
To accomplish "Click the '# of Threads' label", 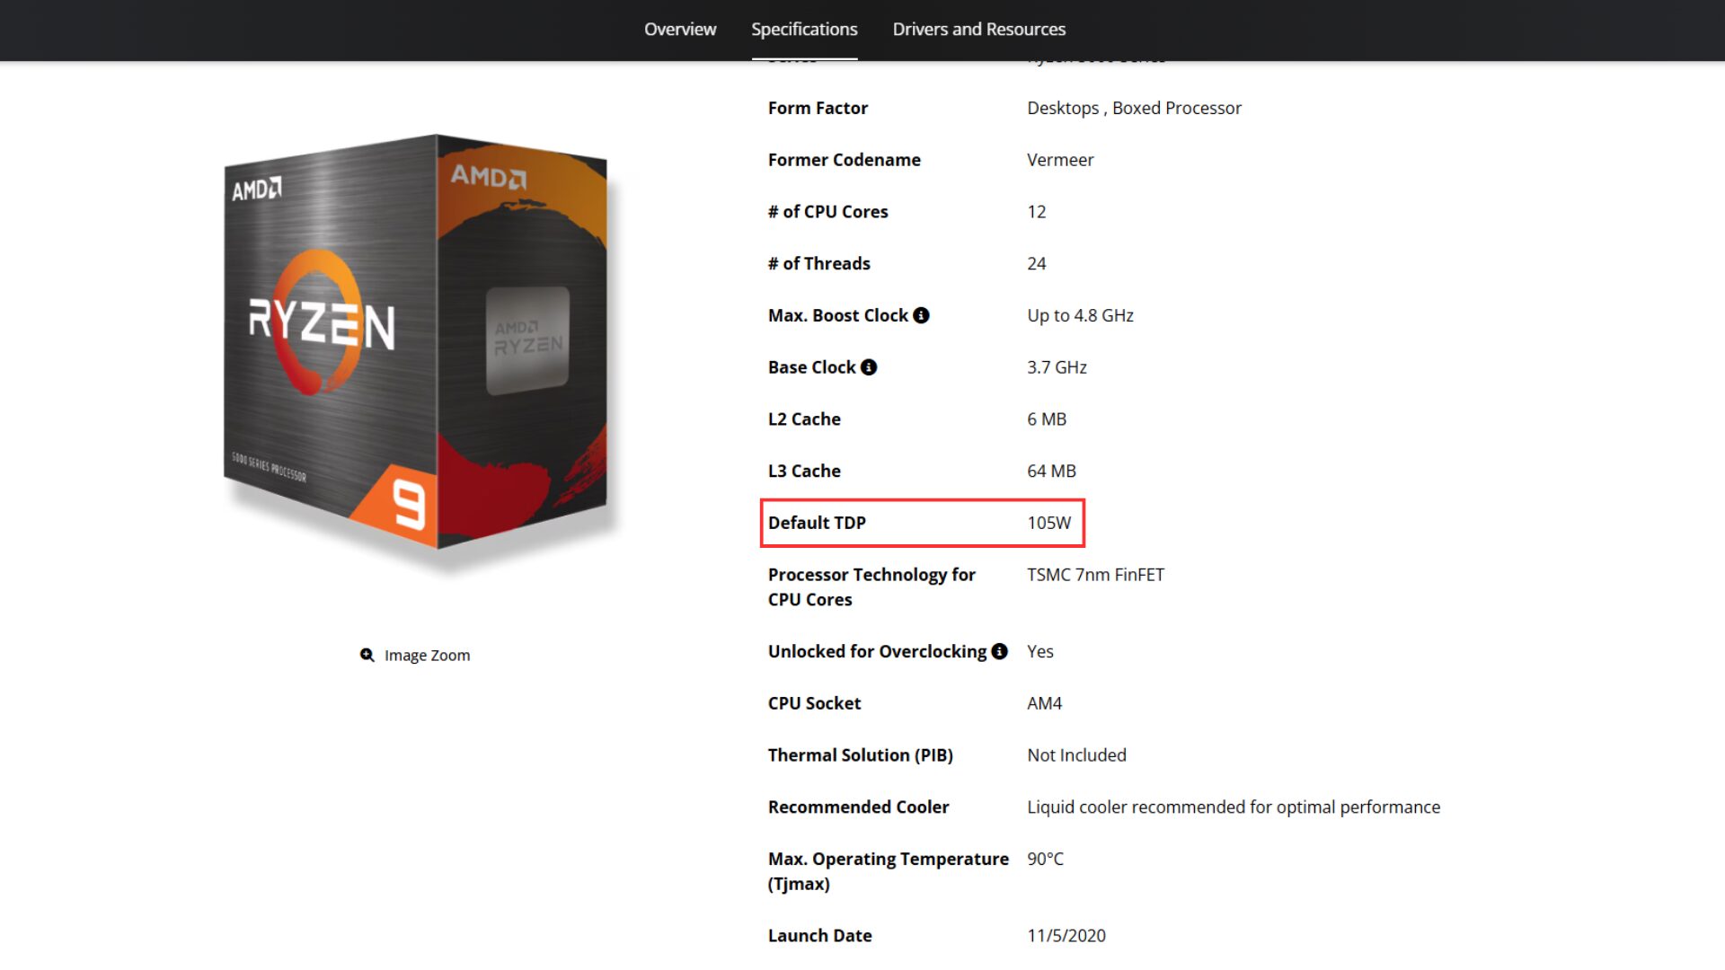I will [x=818, y=264].
